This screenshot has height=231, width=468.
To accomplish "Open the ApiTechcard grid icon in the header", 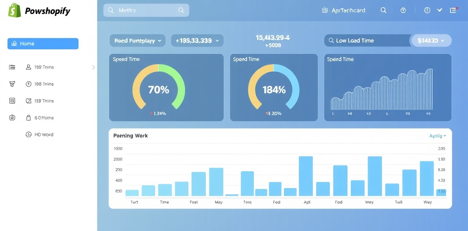I will [x=325, y=10].
